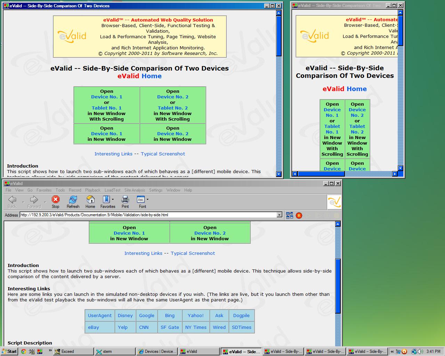
Task: Open the Yahoo! link
Action: pyautogui.click(x=196, y=316)
